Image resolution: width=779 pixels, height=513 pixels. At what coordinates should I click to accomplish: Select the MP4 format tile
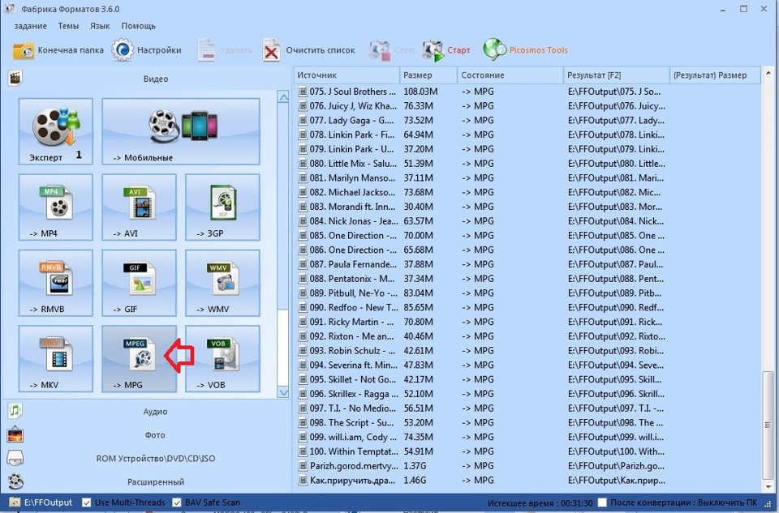tap(56, 207)
